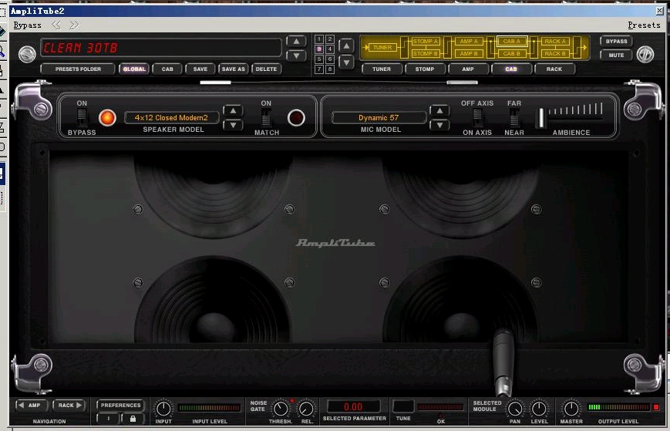Toggle the GLOBAL preset scope button

134,69
